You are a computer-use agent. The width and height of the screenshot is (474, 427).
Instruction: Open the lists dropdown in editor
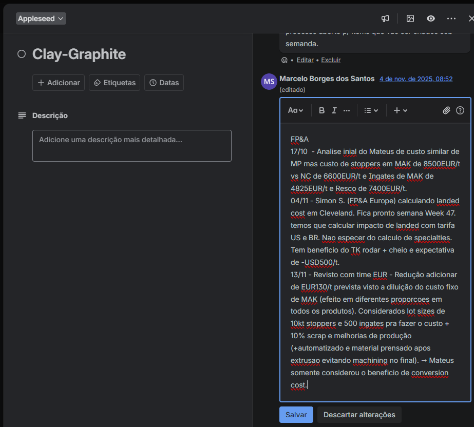point(371,111)
